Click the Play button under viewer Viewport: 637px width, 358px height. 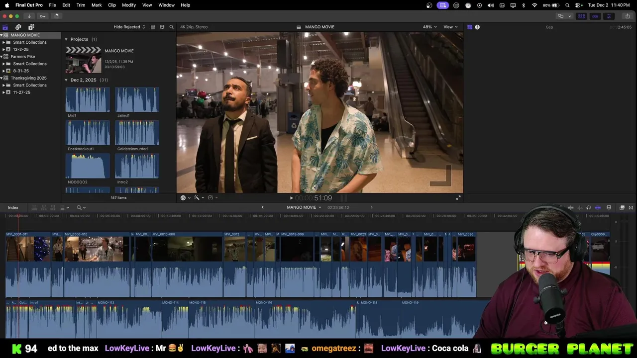tap(292, 198)
